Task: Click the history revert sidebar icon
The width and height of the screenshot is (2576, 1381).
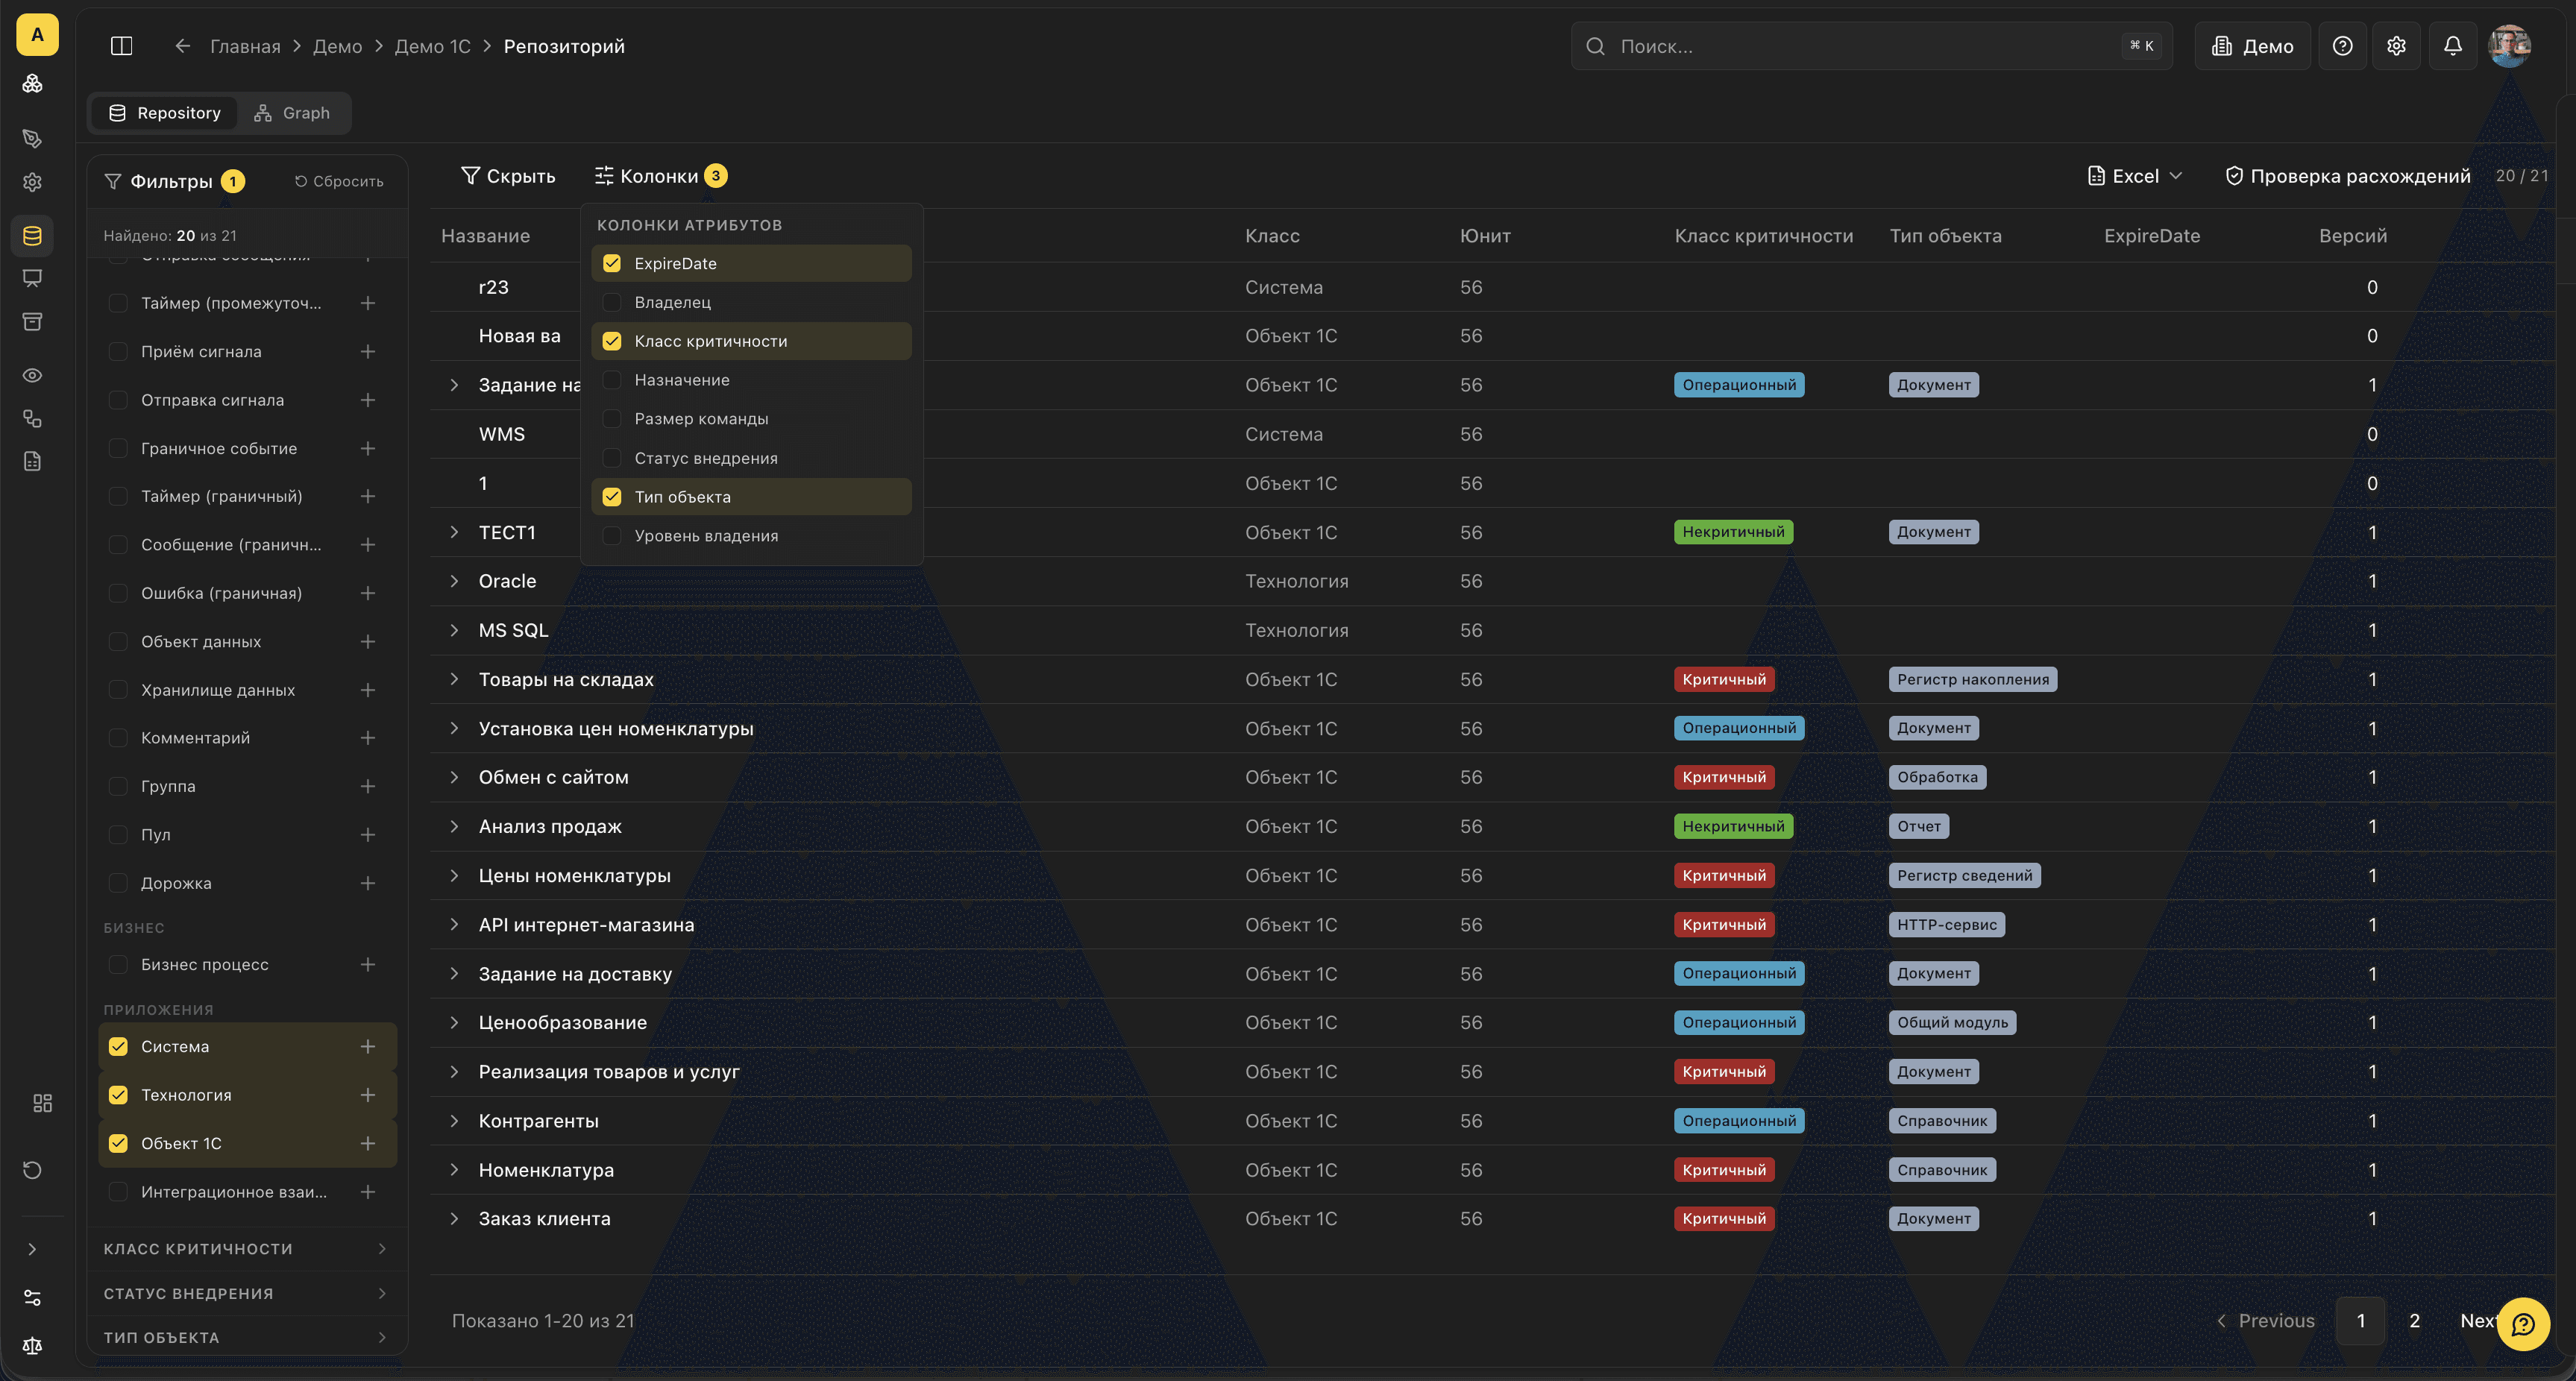Action: (32, 1170)
